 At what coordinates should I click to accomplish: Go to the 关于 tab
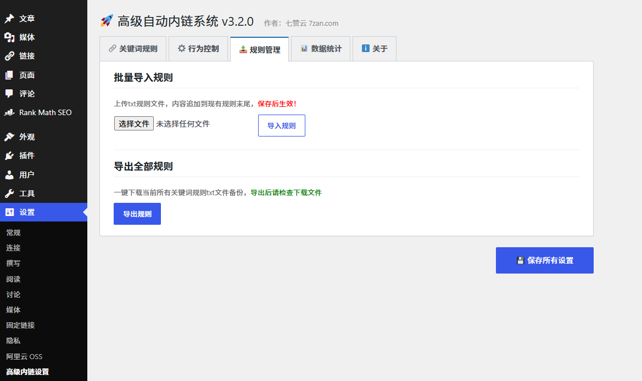pos(374,49)
